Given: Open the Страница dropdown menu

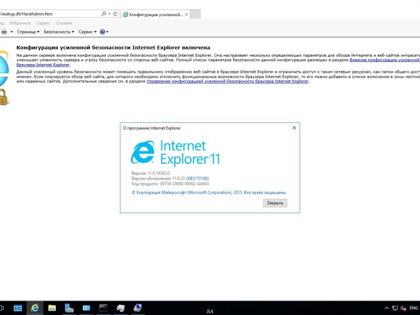Looking at the screenshot, I should point(28,32).
